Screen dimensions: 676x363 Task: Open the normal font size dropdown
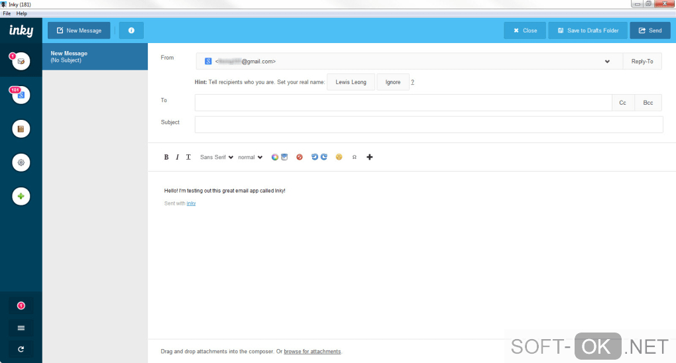click(250, 158)
